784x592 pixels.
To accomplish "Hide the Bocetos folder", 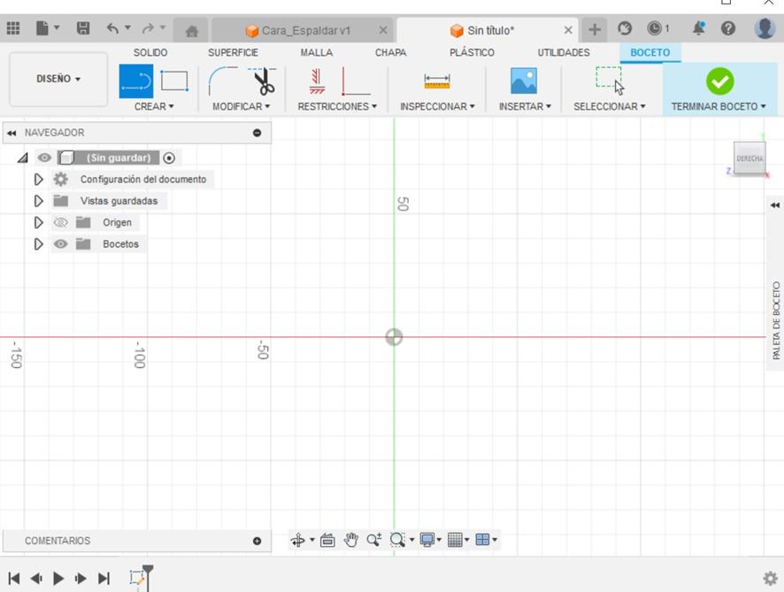I will 60,244.
